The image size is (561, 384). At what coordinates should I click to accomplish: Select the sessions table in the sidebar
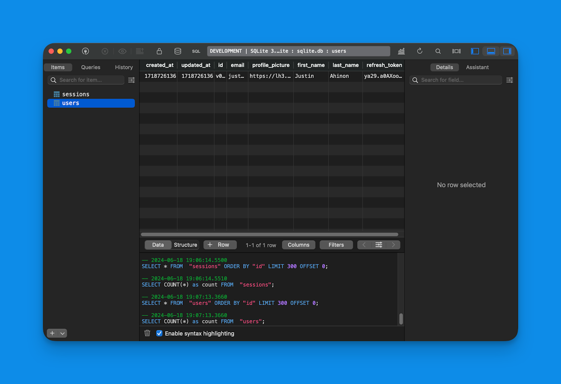click(x=75, y=94)
